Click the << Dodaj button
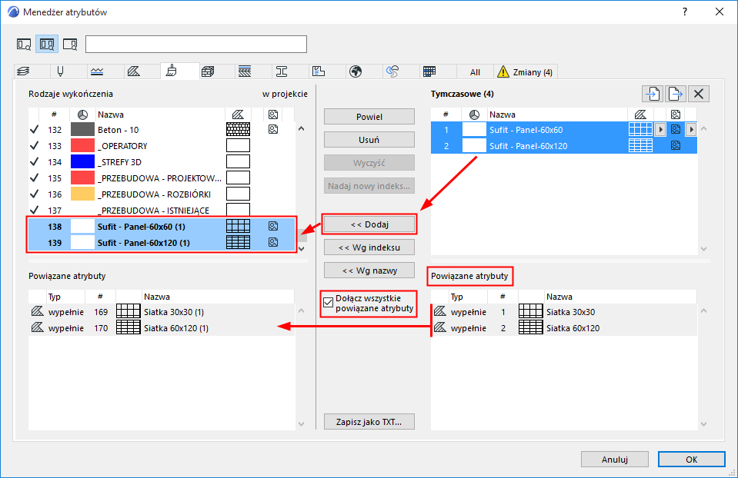The image size is (738, 478). pos(369,224)
